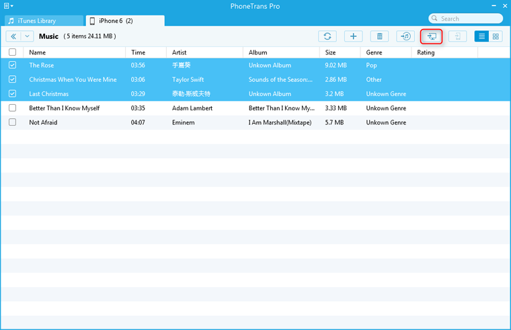Click the Add (plus) button
Screen dimensions: 511x330
pyautogui.click(x=354, y=36)
